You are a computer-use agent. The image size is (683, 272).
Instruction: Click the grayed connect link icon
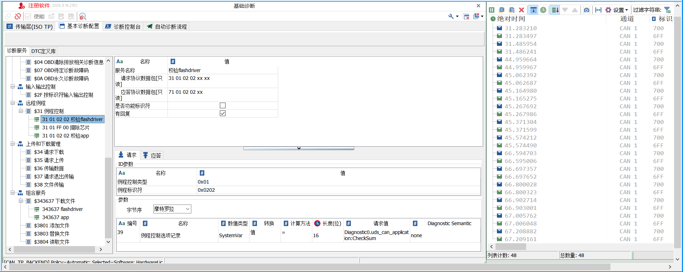pos(8,16)
